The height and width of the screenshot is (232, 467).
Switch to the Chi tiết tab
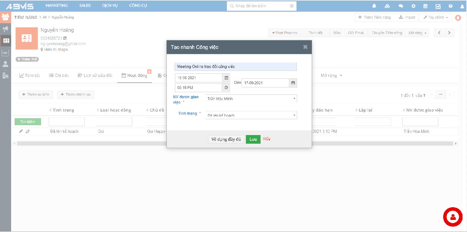point(59,75)
